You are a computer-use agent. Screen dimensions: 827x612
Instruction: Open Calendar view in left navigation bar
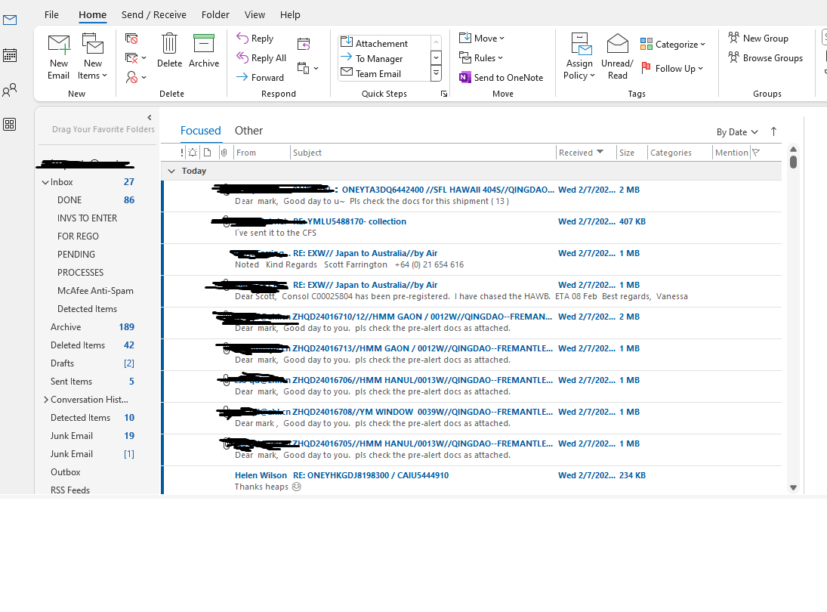tap(10, 55)
